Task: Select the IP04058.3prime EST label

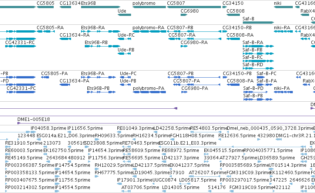Action: point(48,128)
